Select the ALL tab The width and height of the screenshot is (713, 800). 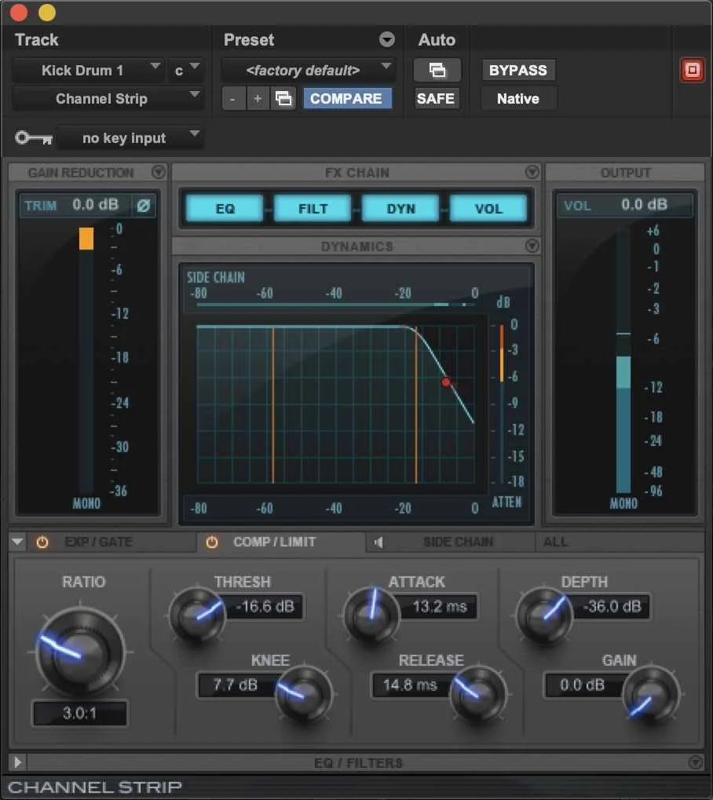pos(555,542)
